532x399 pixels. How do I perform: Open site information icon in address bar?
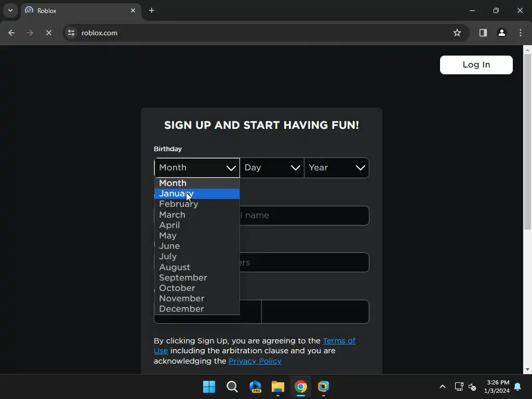coord(71,33)
